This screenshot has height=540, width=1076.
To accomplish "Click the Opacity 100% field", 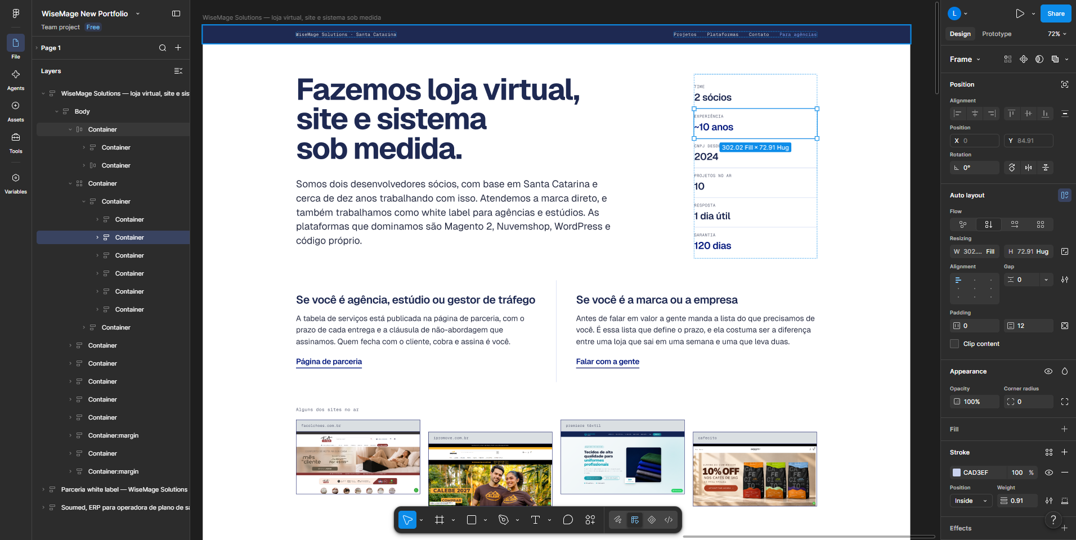I will pos(974,402).
